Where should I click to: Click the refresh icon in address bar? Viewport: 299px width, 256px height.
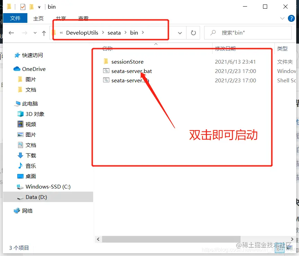(x=193, y=33)
